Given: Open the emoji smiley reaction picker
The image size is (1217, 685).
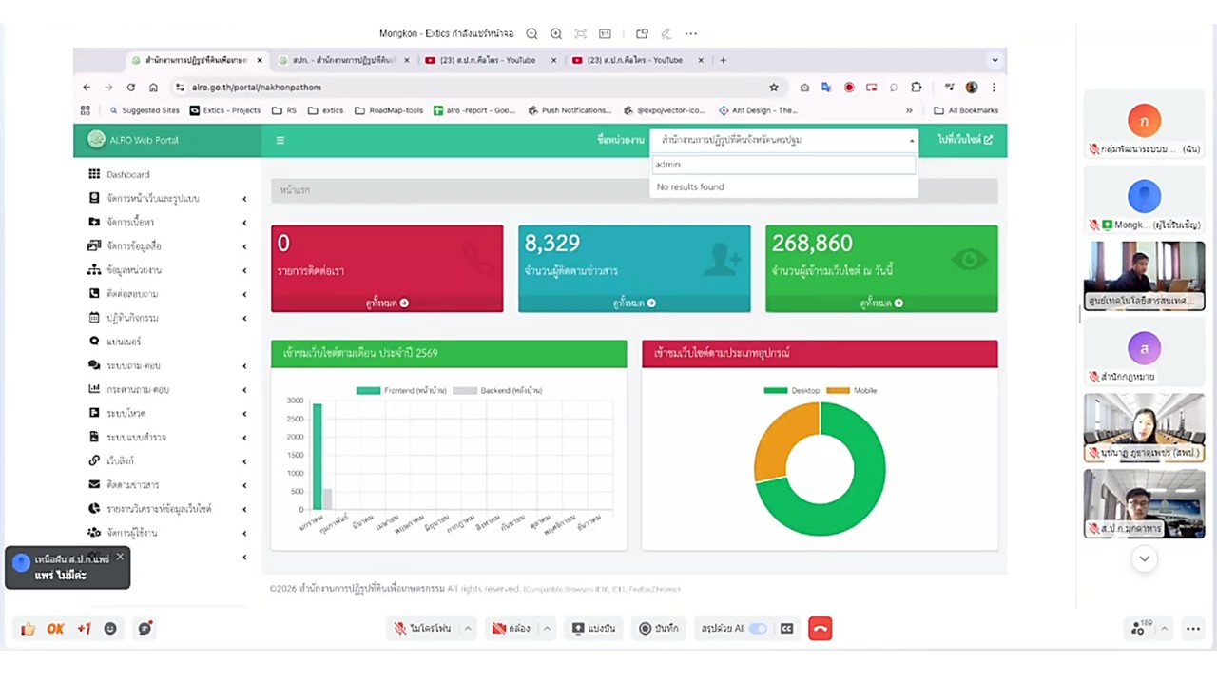Looking at the screenshot, I should click(x=110, y=629).
